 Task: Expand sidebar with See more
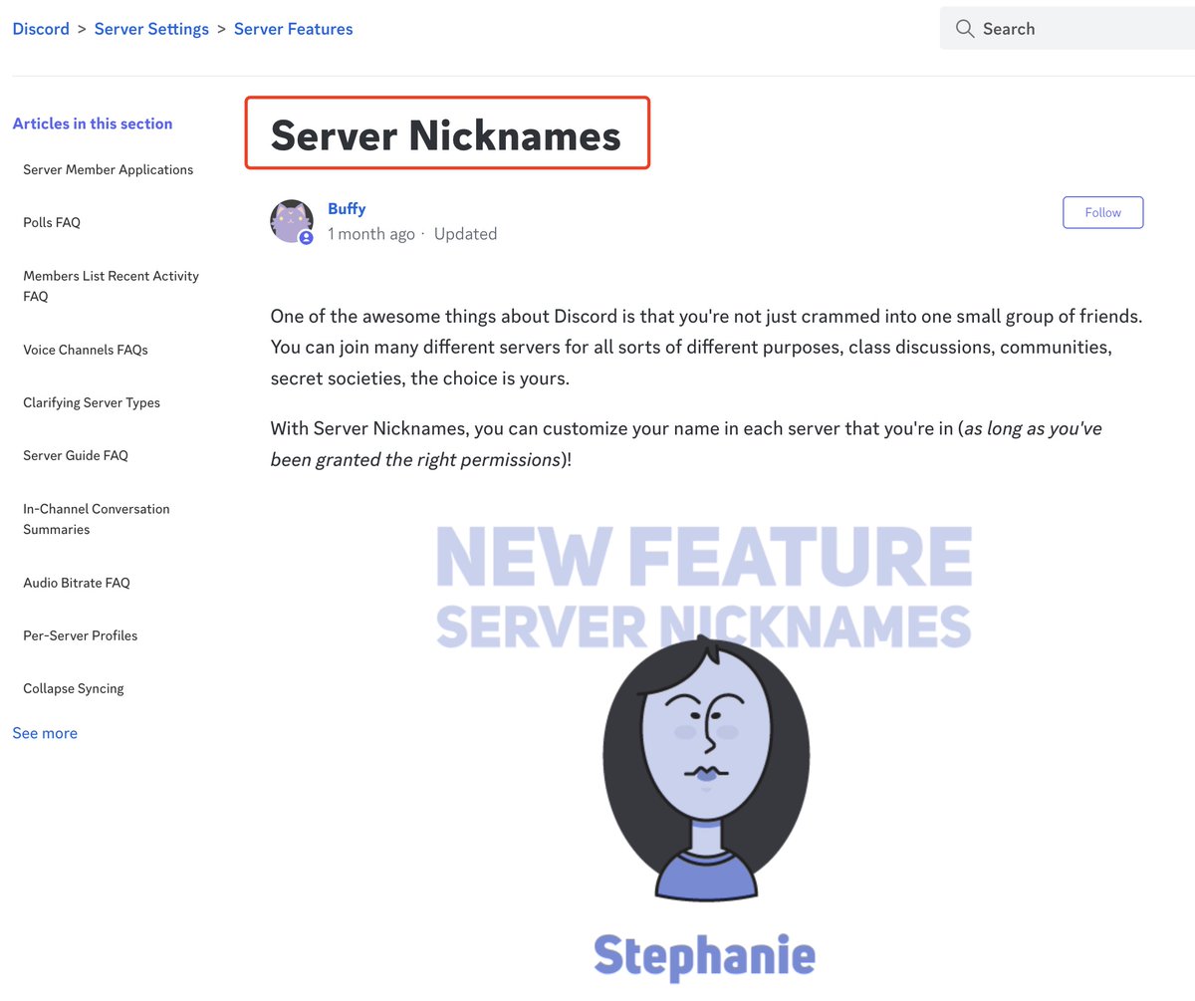(x=45, y=733)
